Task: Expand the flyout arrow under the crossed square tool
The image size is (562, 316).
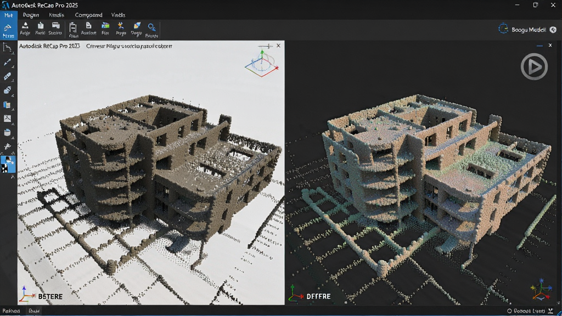Action: (x=13, y=124)
